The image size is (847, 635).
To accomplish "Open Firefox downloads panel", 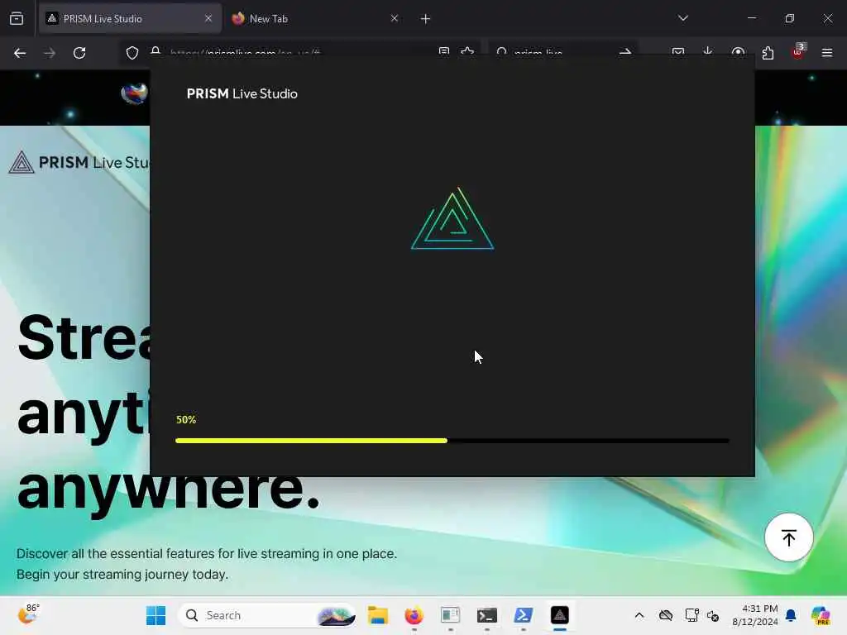I will pyautogui.click(x=708, y=52).
